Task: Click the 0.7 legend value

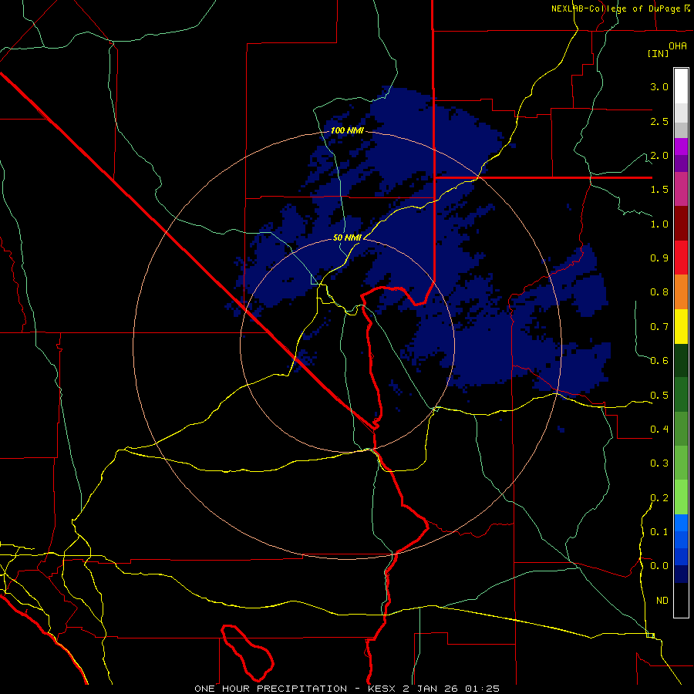Action: coord(659,327)
